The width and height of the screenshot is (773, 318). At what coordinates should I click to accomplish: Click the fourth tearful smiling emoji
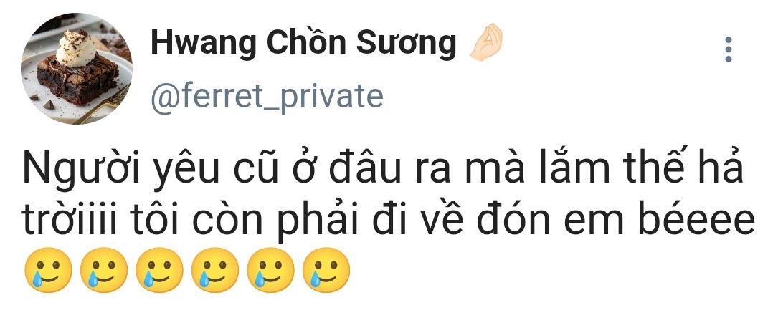215,270
